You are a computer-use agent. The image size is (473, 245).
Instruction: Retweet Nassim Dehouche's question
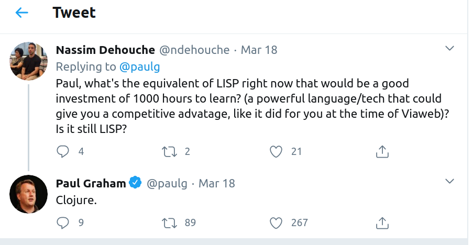[170, 151]
